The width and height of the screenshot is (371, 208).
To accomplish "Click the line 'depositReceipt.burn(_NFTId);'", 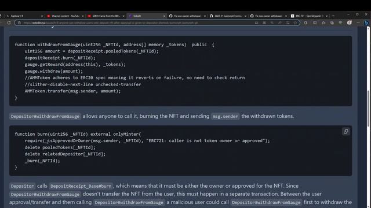I will [x=60, y=58].
